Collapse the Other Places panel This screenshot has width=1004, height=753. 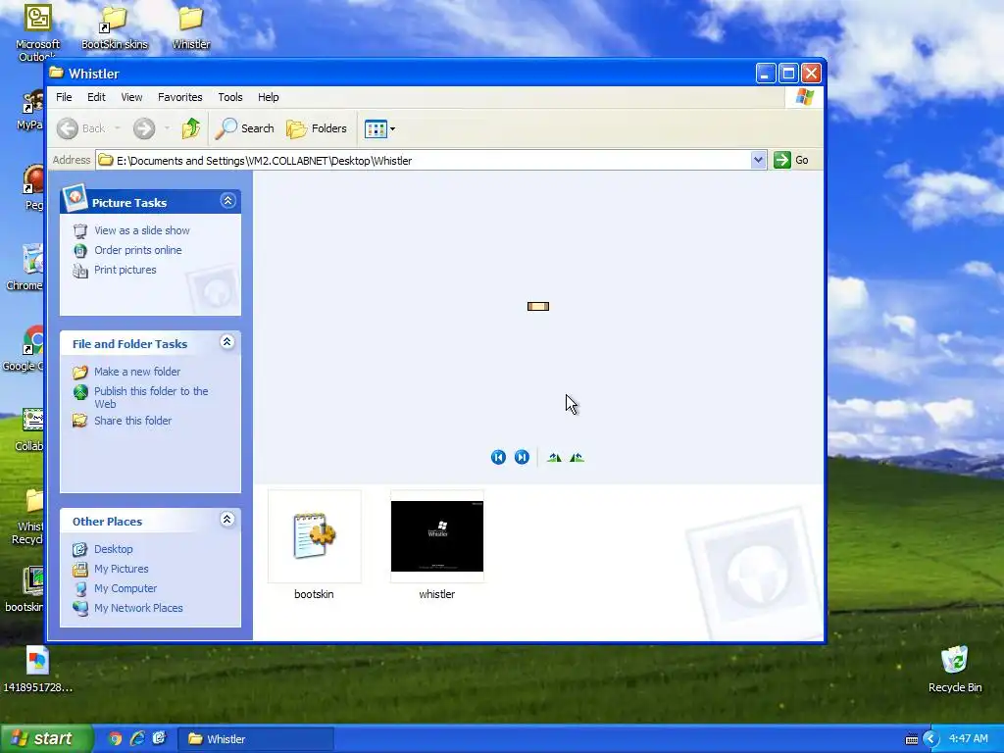(x=226, y=520)
